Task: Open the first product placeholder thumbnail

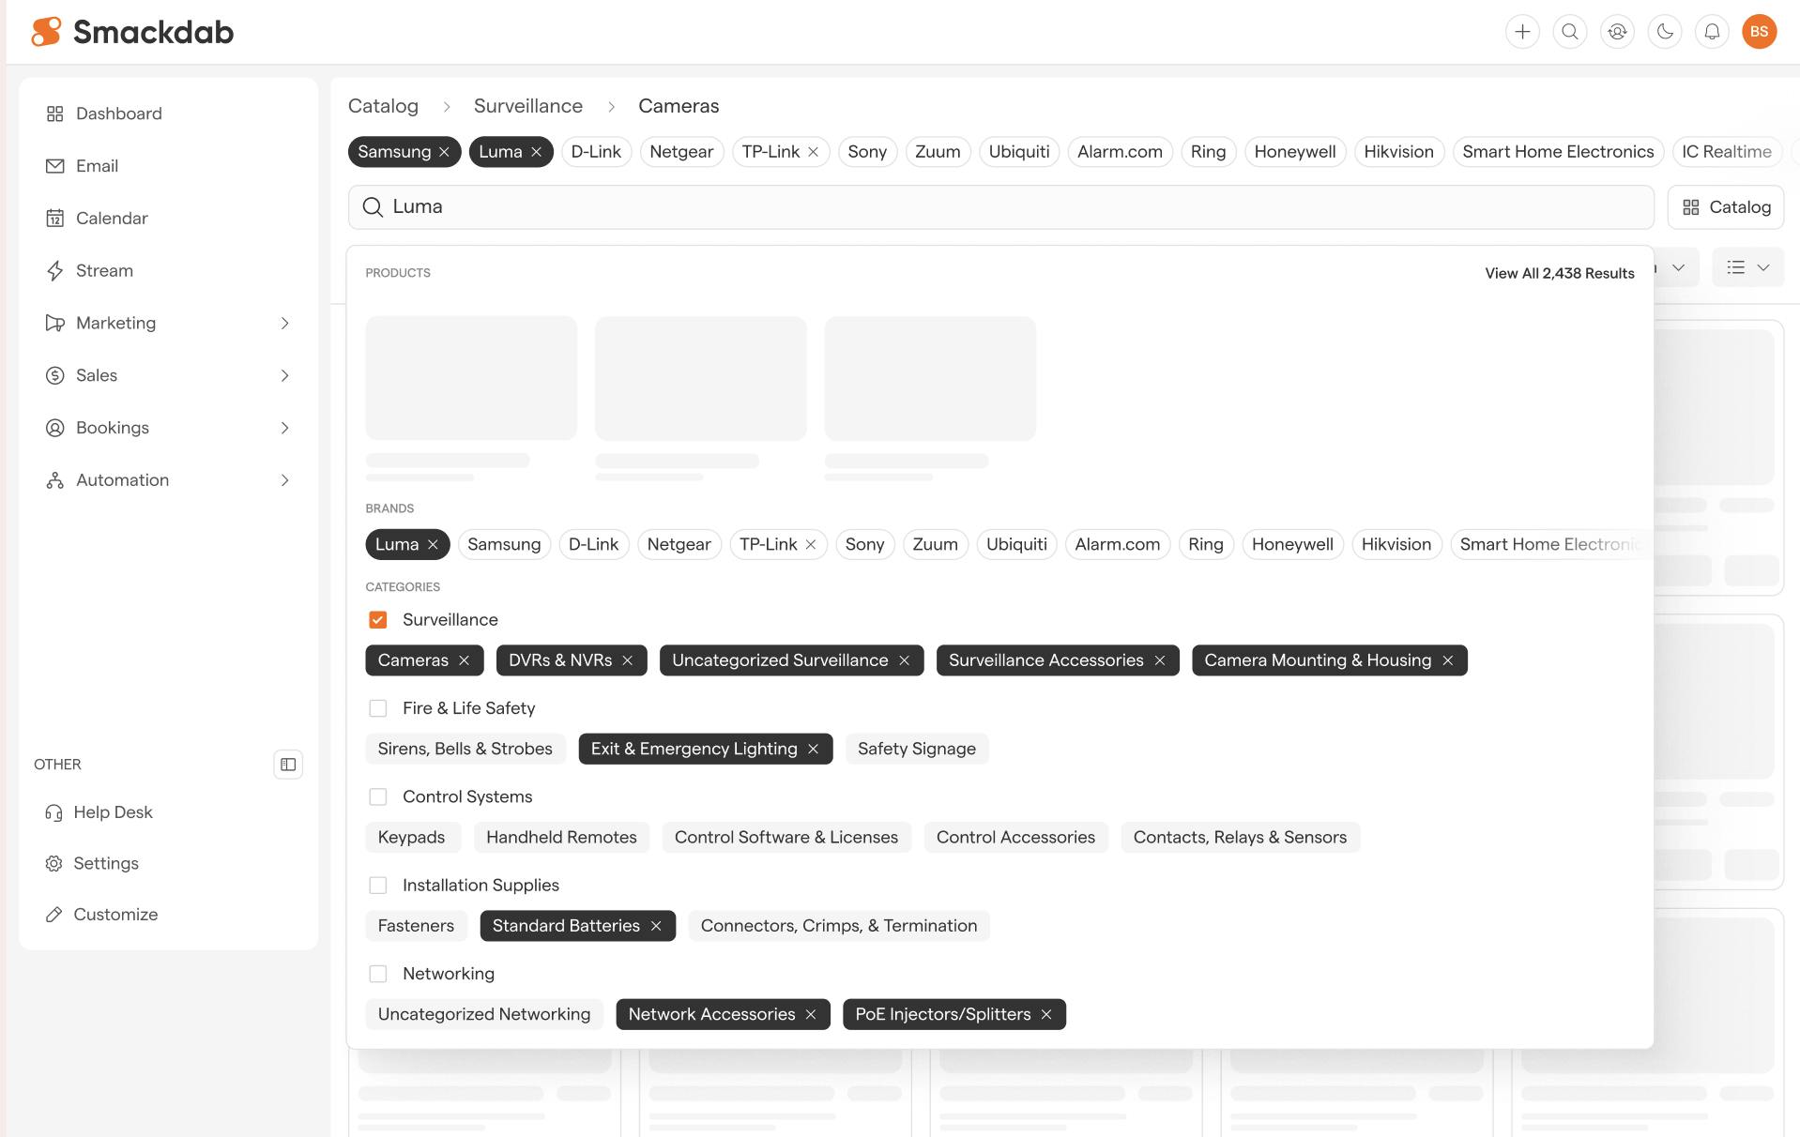Action: 471,378
